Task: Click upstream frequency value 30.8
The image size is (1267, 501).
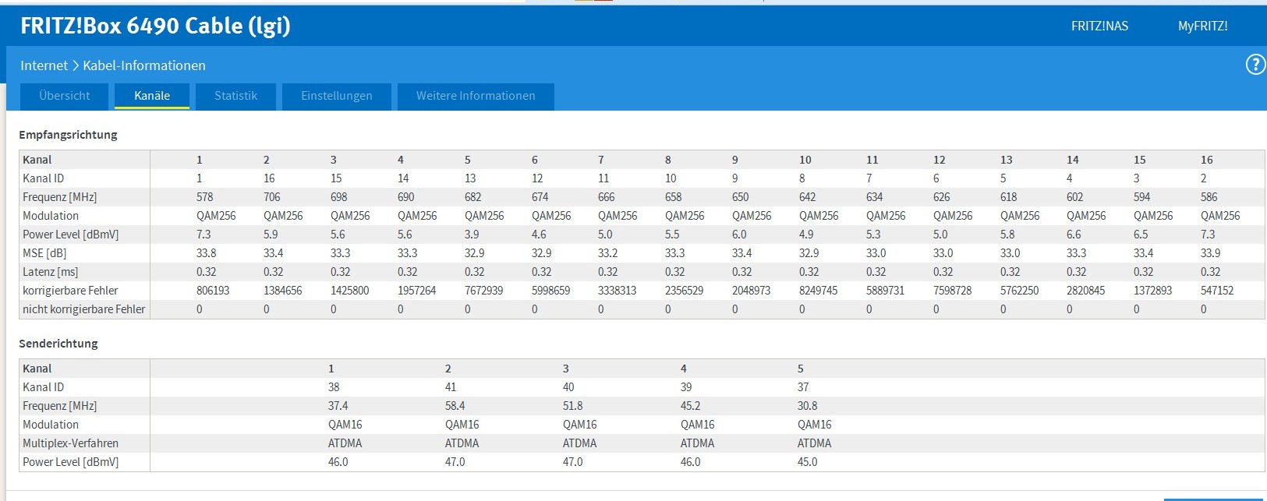Action: pyautogui.click(x=807, y=406)
